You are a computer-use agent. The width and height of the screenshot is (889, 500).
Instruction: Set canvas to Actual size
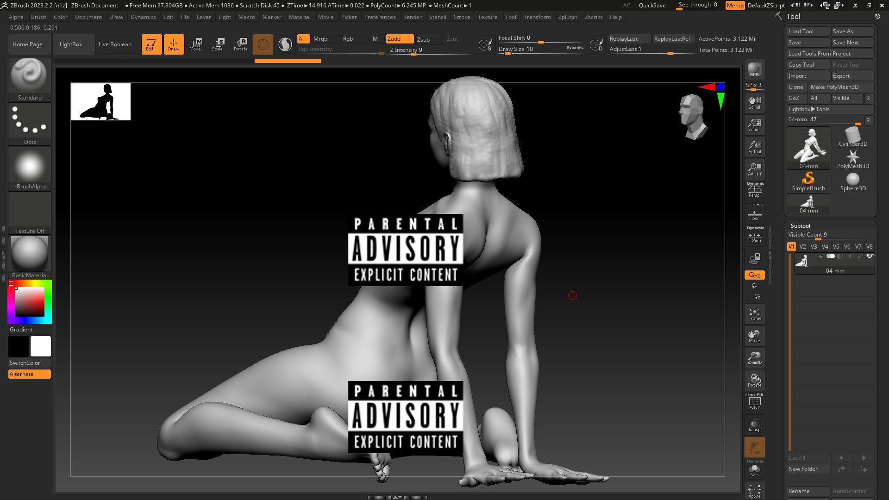point(754,147)
